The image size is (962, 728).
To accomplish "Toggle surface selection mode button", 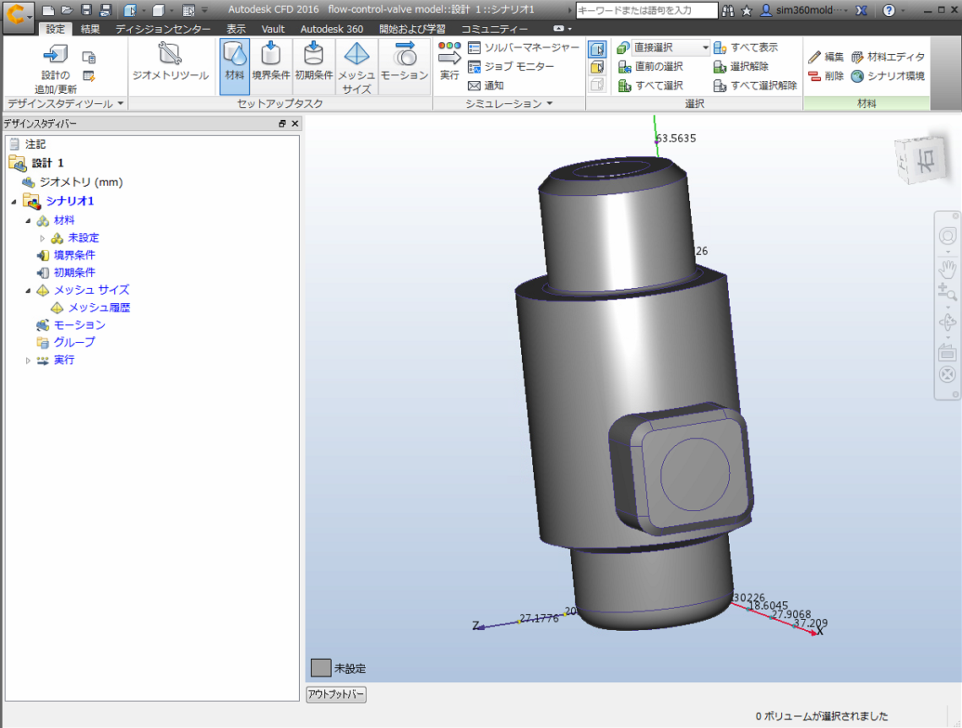I will click(x=597, y=67).
